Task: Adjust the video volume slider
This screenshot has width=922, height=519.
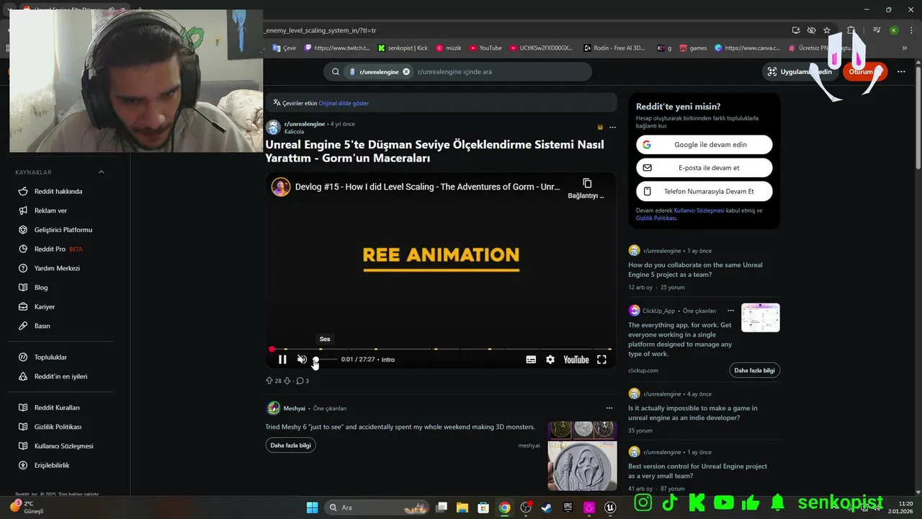Action: click(324, 360)
